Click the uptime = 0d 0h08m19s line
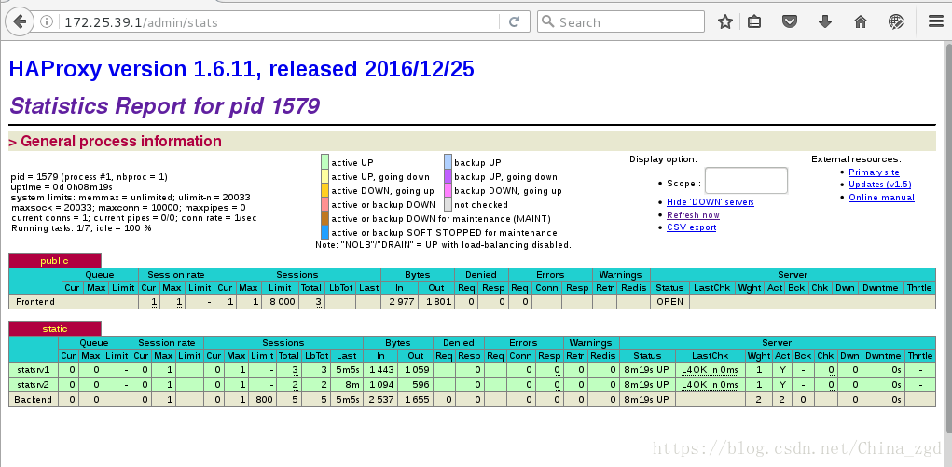Screen dimensions: 952x467 pos(62,187)
